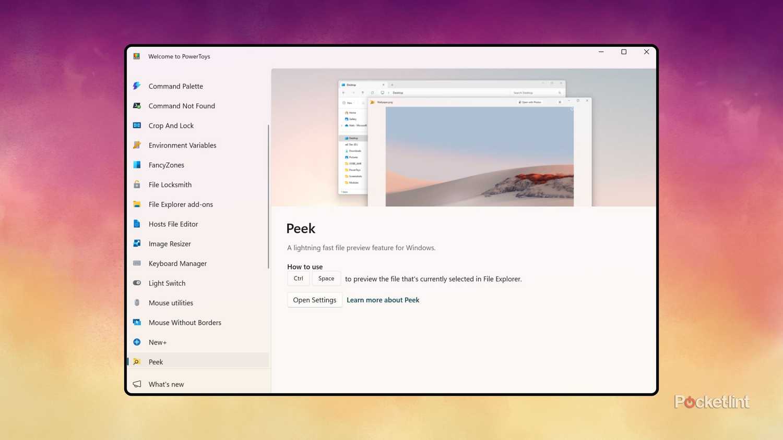Image resolution: width=783 pixels, height=440 pixels.
Task: Select the FancyZones icon in the sidebar
Action: pyautogui.click(x=137, y=165)
